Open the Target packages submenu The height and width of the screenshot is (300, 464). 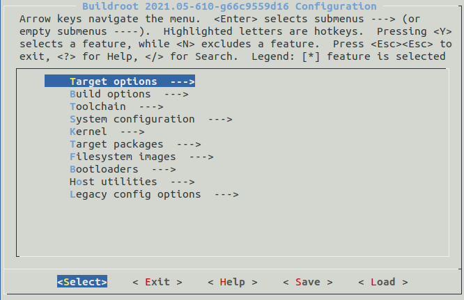point(135,144)
